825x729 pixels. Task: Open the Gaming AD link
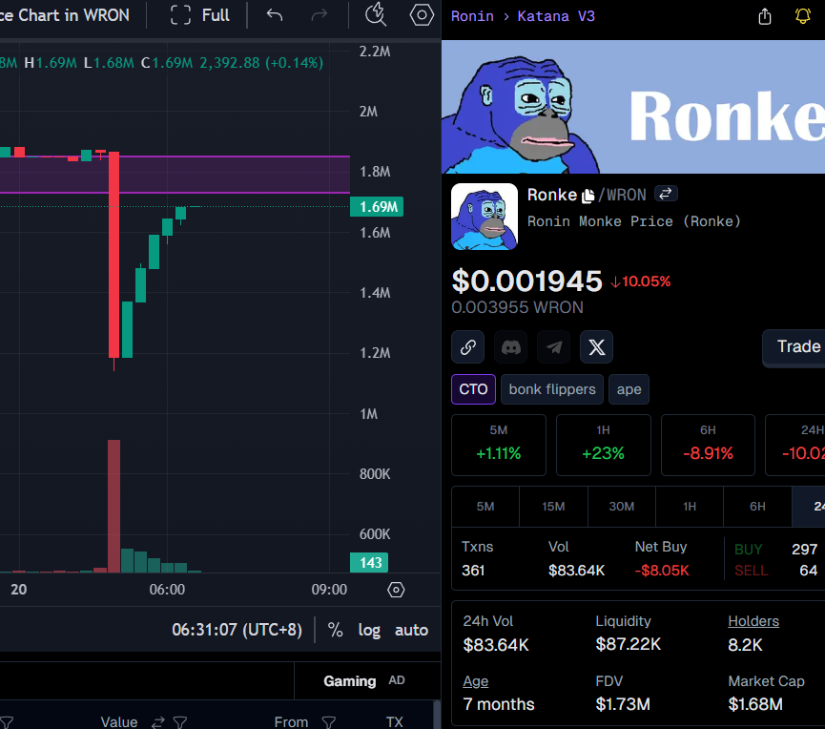coord(363,681)
